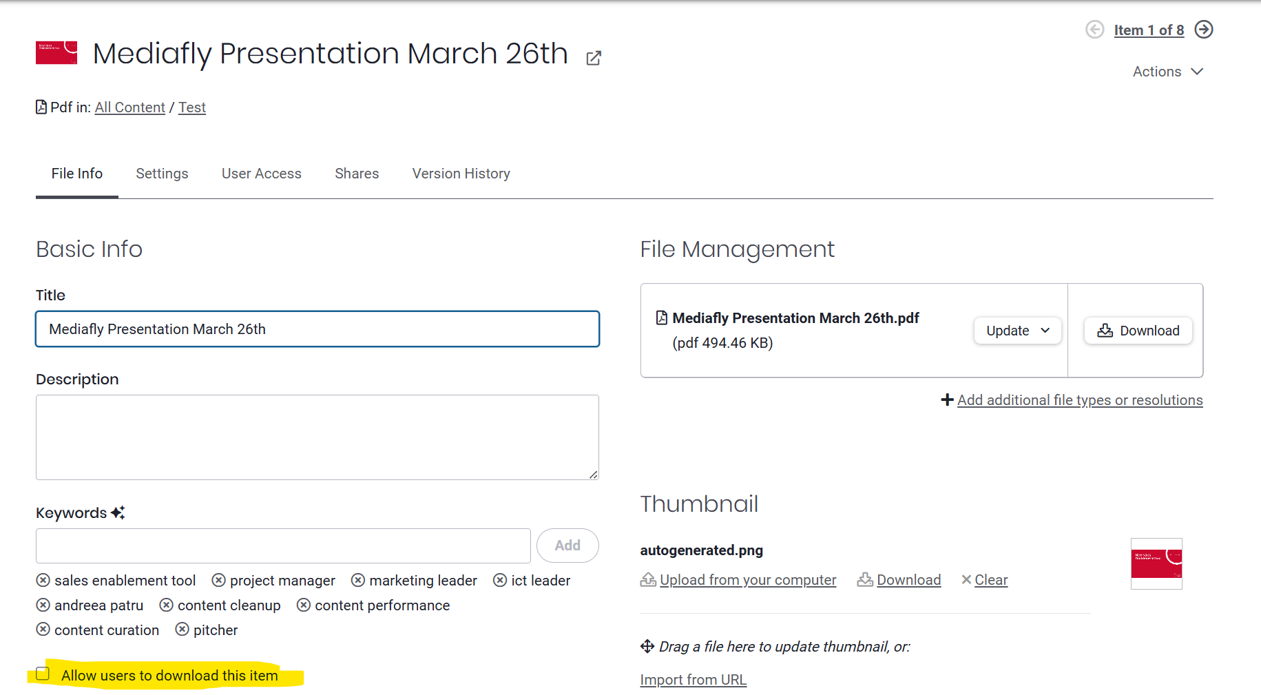Click the drag-move icon for thumbnail
The height and width of the screenshot is (695, 1261).
click(647, 646)
